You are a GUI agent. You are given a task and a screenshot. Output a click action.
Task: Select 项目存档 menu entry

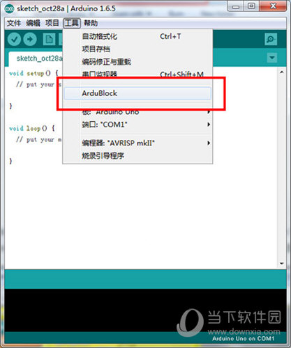[137, 49]
